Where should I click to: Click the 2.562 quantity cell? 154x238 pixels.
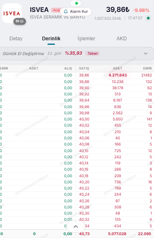pyautogui.click(x=118, y=113)
